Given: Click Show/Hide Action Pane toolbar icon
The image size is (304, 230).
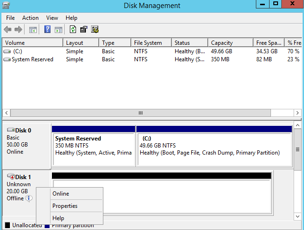Looking at the screenshot, I should (59, 30).
